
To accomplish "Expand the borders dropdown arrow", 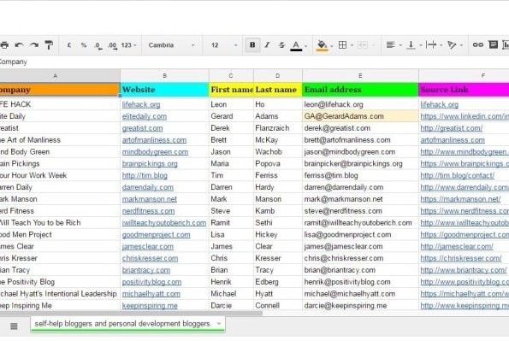I will coord(352,45).
